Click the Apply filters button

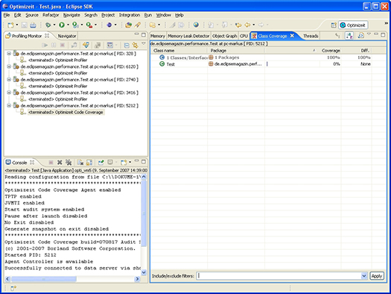point(377,276)
